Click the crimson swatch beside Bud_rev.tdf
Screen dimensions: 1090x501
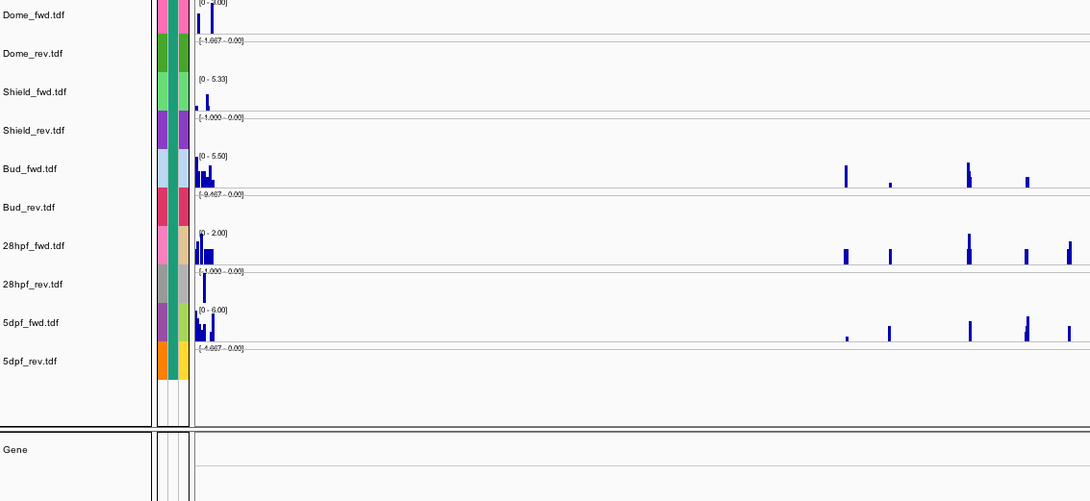click(163, 207)
